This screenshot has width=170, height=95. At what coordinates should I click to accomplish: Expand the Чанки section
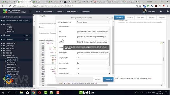tap(1, 35)
